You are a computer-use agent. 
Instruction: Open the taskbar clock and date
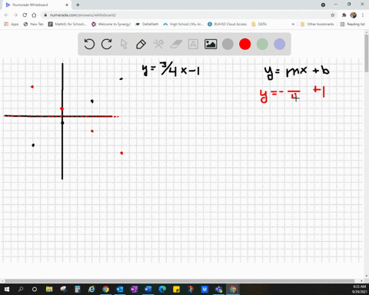pos(359,290)
